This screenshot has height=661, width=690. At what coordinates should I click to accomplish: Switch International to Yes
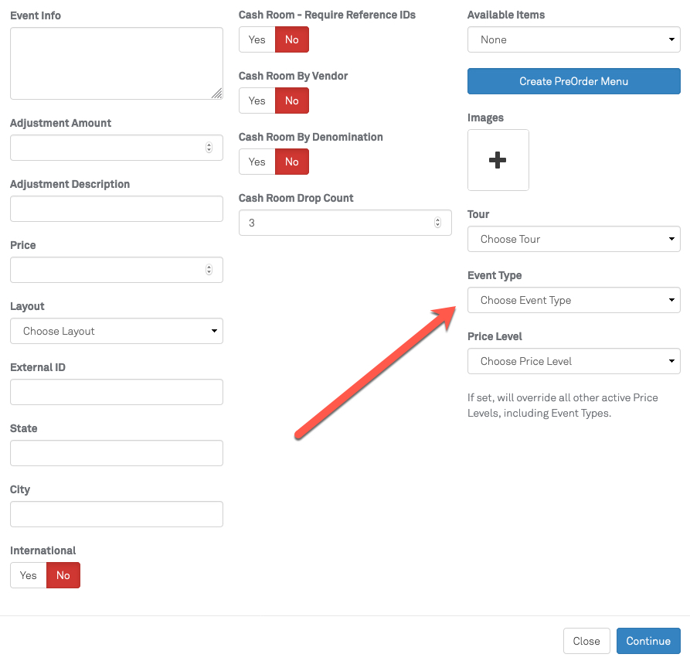point(29,575)
